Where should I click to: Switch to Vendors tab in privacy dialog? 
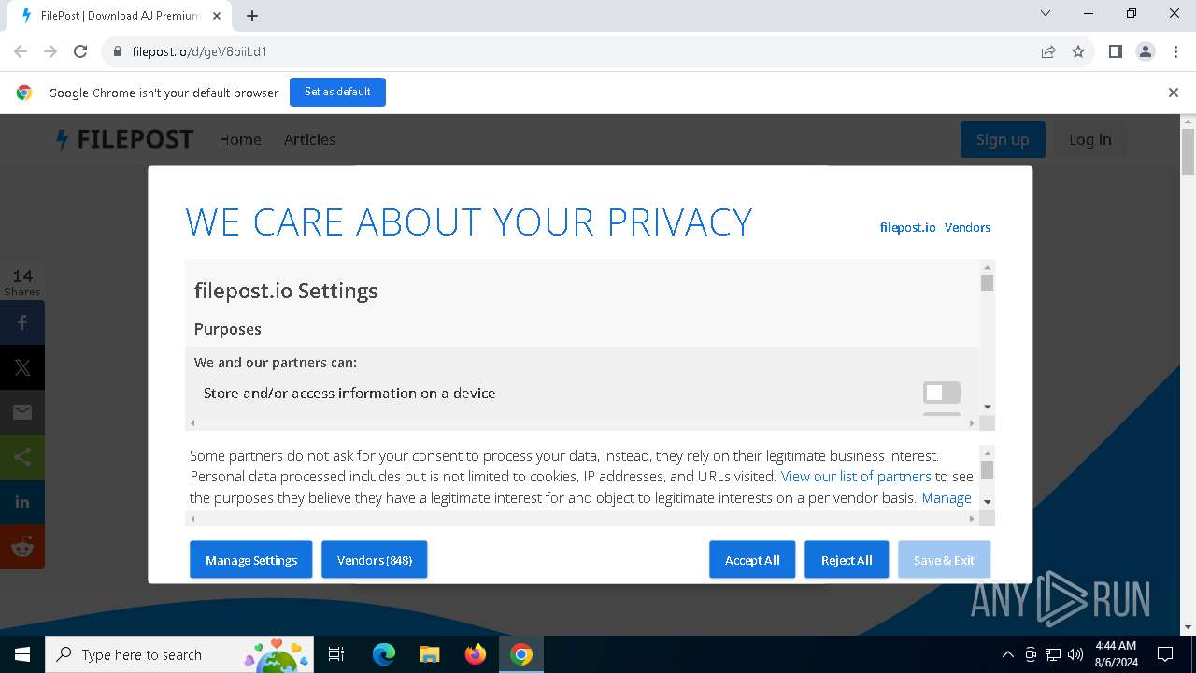point(967,227)
